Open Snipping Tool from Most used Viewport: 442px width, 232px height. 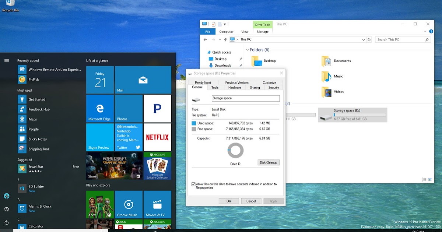(x=50, y=149)
